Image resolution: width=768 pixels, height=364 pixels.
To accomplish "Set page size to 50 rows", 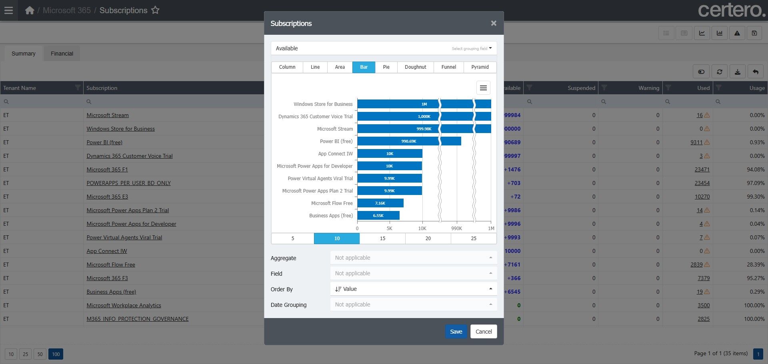I will [x=40, y=354].
